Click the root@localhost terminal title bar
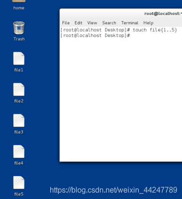The width and height of the screenshot is (182, 199). click(x=121, y=14)
